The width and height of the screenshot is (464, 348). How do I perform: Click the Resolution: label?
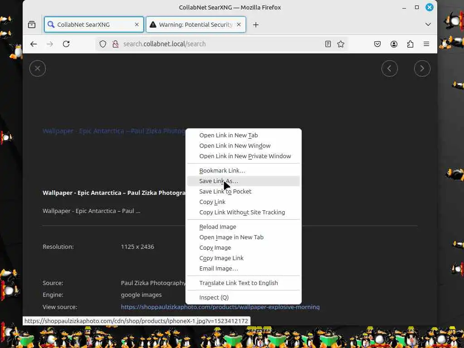click(58, 246)
